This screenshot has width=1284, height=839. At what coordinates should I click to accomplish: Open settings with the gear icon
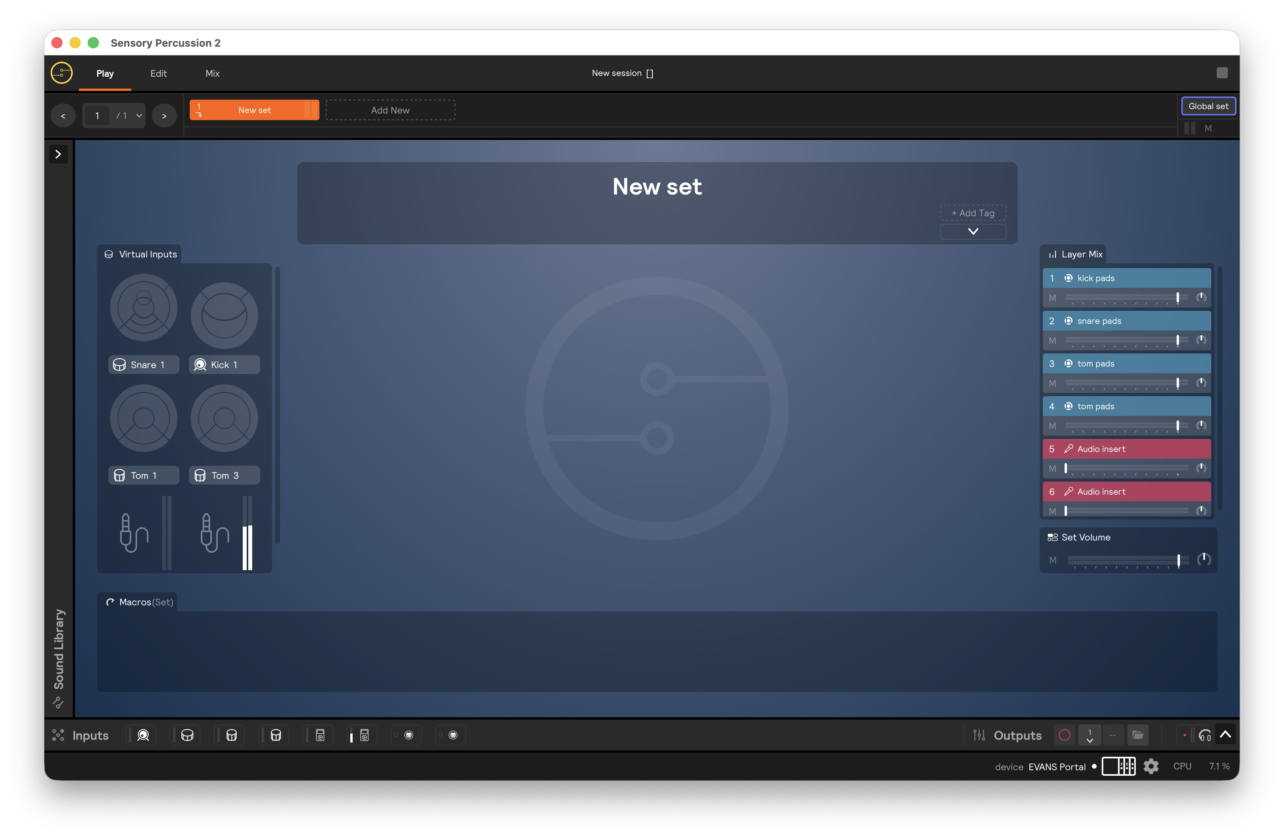click(1151, 766)
